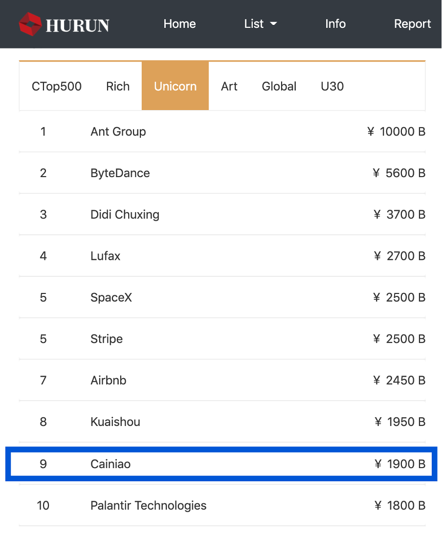This screenshot has height=538, width=442.
Task: Open the U30 tab
Action: tap(332, 86)
